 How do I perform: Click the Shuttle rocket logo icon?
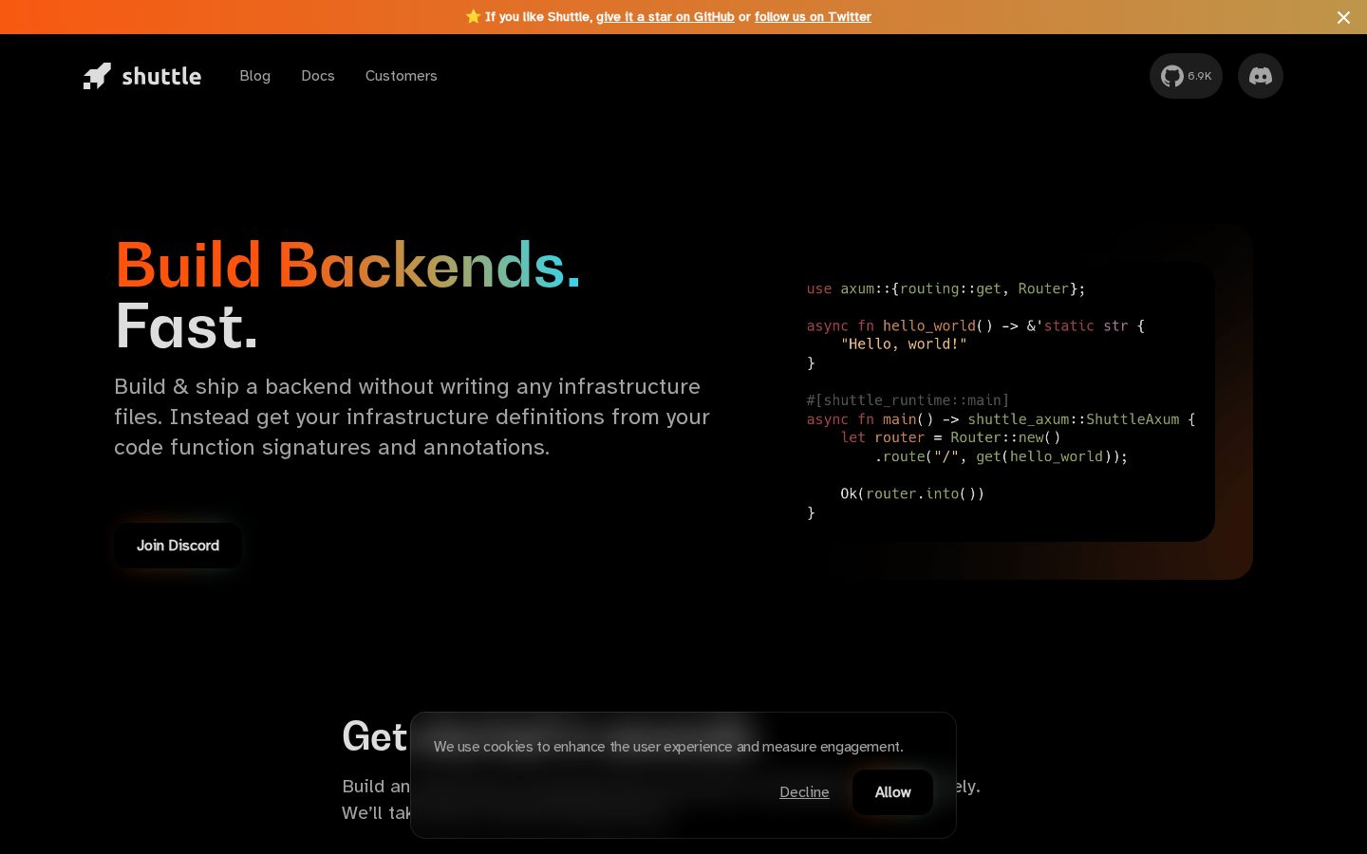tap(97, 76)
